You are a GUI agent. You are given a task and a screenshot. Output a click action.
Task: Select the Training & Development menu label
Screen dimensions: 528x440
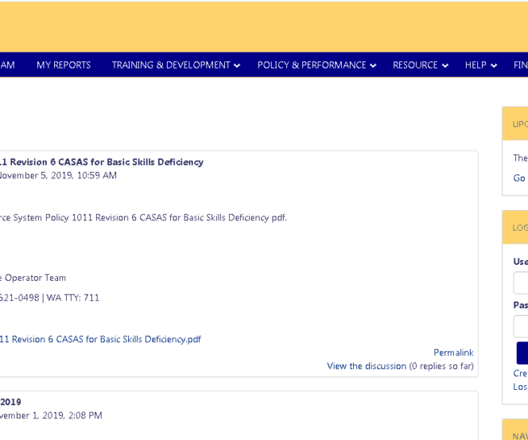(x=170, y=65)
